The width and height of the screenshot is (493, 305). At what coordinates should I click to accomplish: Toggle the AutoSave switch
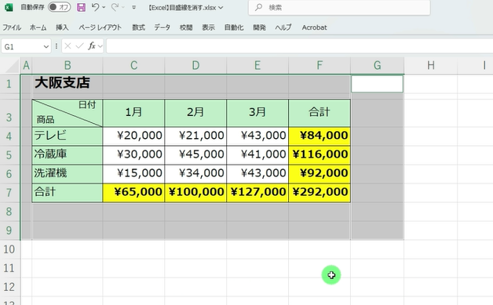(x=59, y=7)
